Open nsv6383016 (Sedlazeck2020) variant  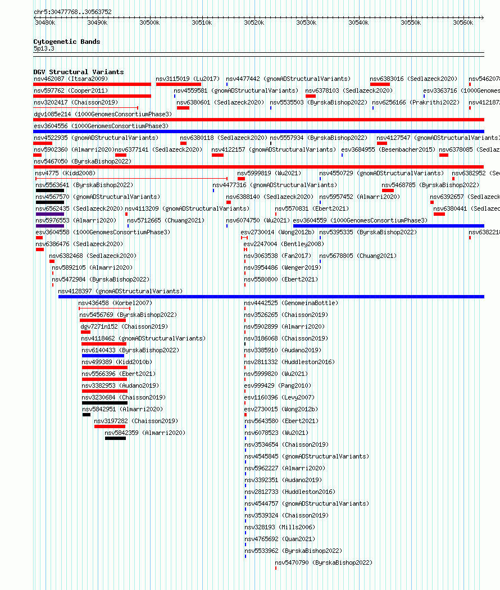tap(413, 79)
